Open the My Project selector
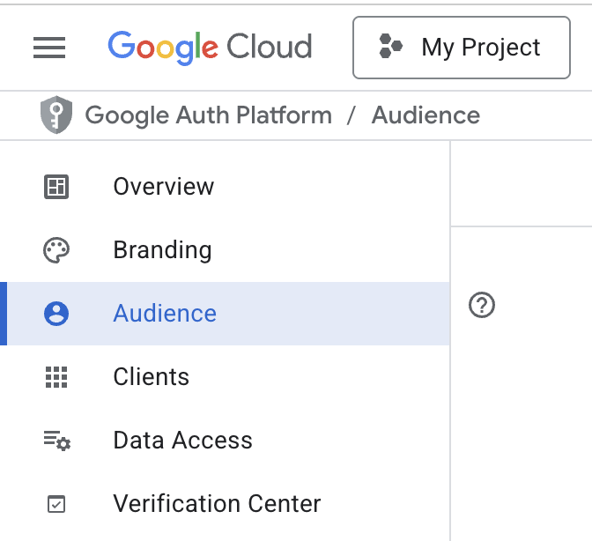 462,48
